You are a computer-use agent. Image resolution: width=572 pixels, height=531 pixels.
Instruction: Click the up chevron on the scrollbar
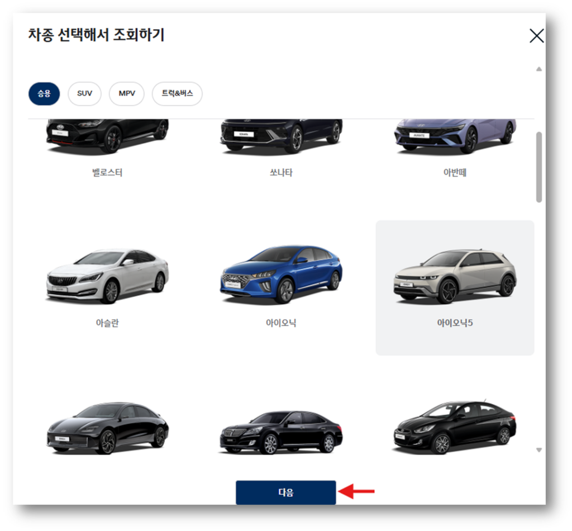click(538, 68)
